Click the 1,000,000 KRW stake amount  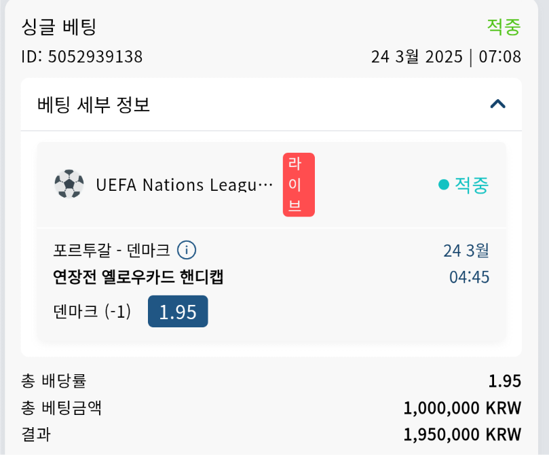click(x=462, y=408)
